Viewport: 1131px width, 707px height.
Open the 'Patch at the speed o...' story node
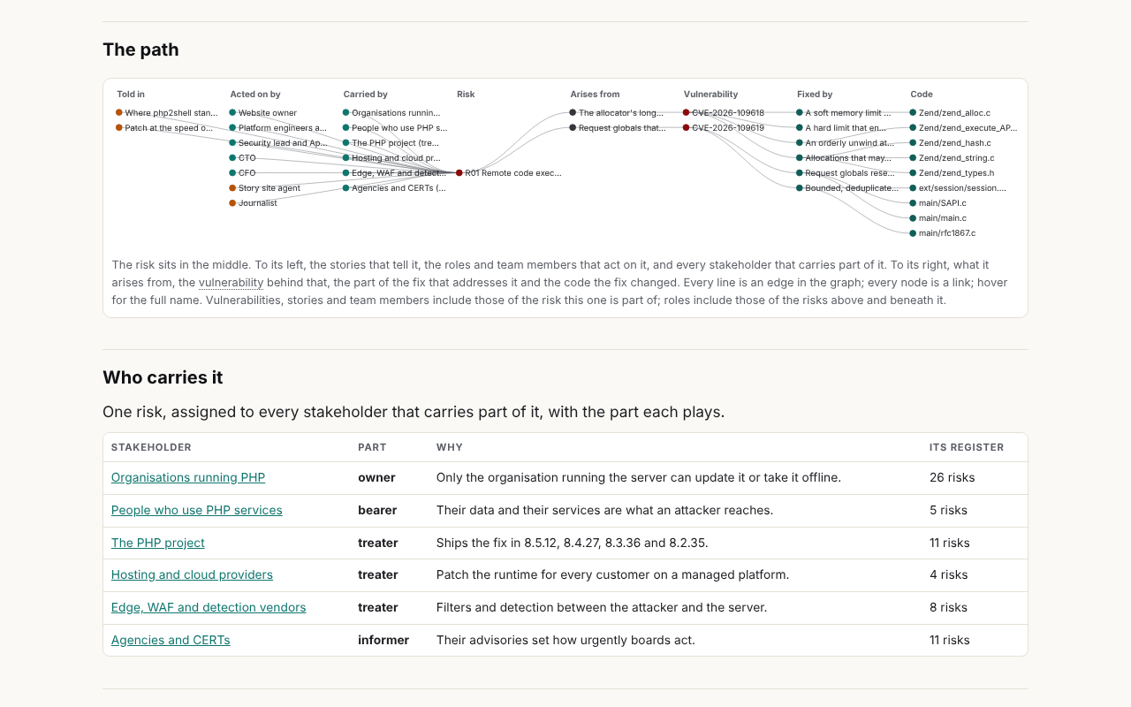coord(164,128)
